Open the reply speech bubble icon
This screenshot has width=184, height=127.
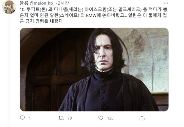click(x=22, y=118)
